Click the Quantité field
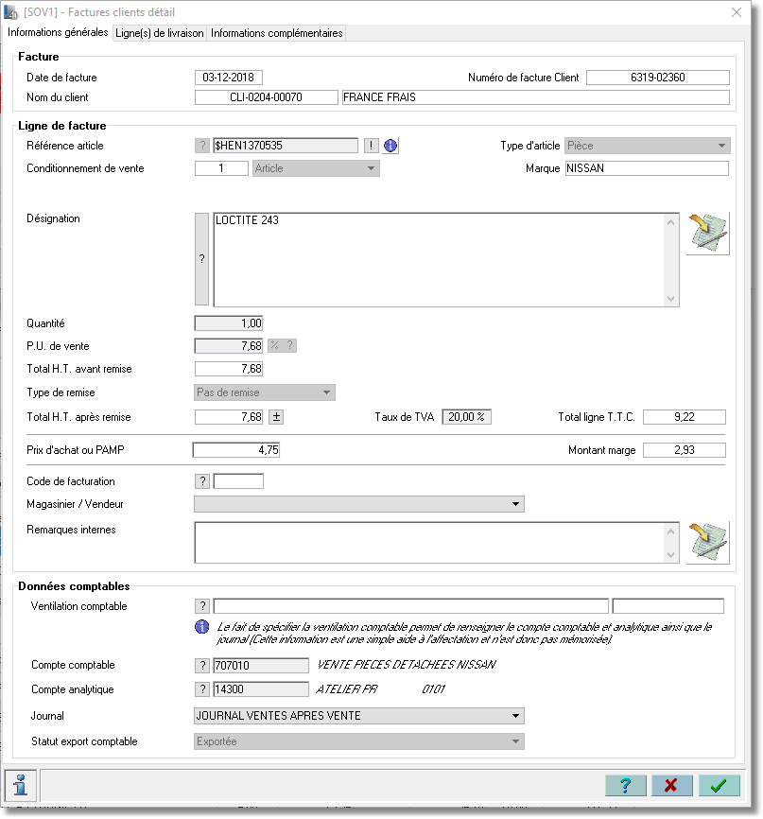763x819 pixels. [x=229, y=323]
